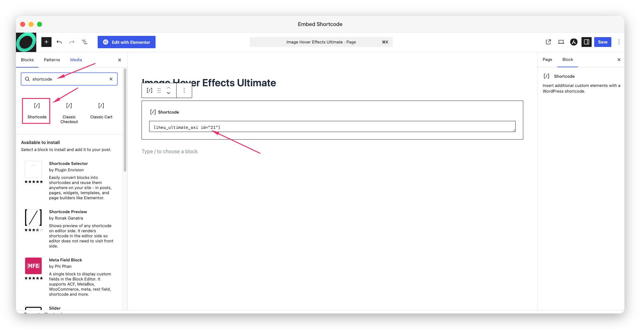The height and width of the screenshot is (329, 640).
Task: Switch to the Blocks tab
Action: (x=27, y=60)
